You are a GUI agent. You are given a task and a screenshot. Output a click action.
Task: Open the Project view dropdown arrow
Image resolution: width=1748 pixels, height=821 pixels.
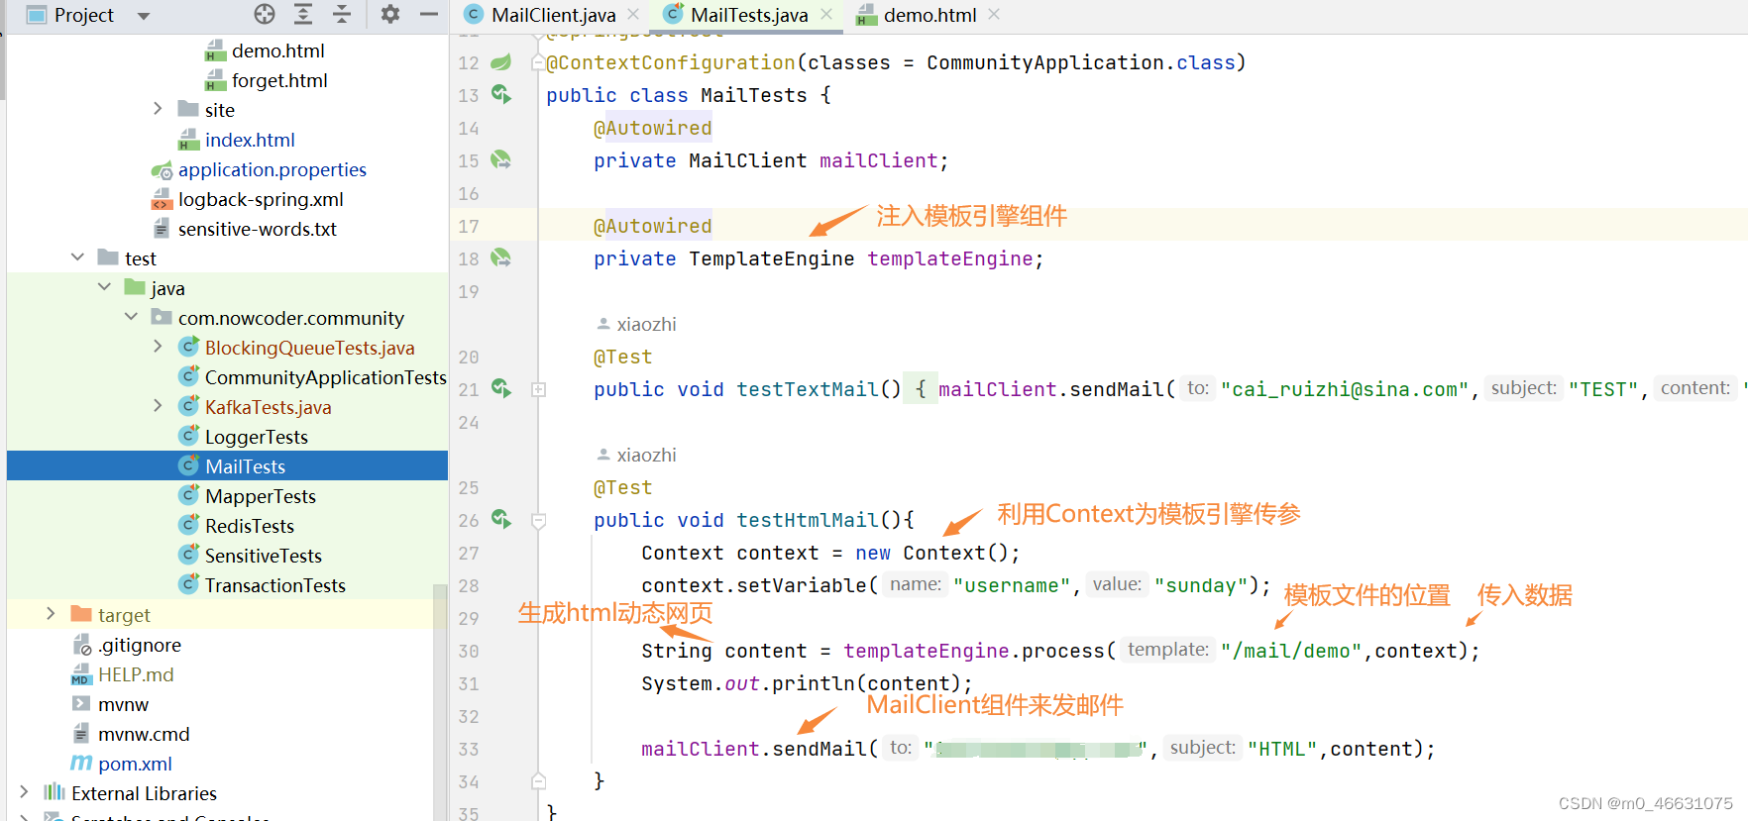(144, 16)
